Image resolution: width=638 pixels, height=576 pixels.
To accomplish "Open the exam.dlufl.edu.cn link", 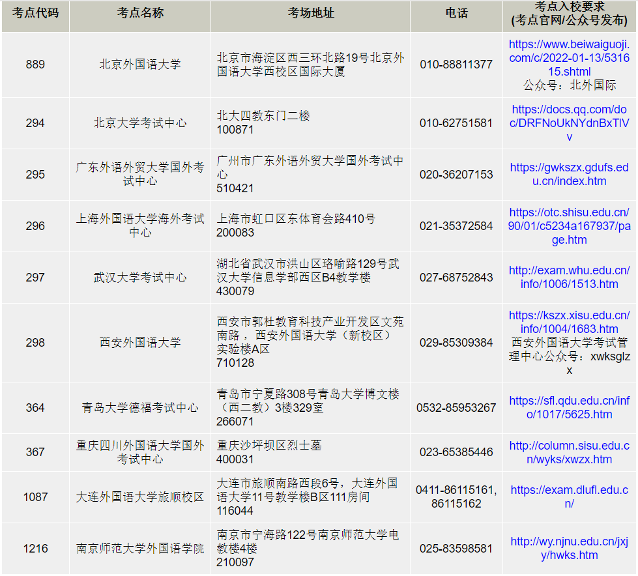I will 569,497.
